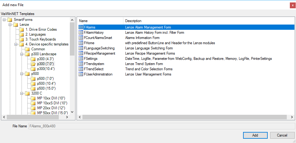This screenshot has height=143, width=296.
Task: Click the Add button
Action: tap(255, 135)
